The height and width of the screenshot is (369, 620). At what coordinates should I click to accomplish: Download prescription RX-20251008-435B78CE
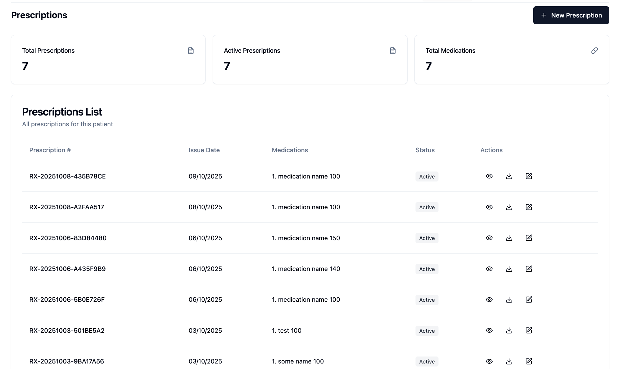click(x=509, y=176)
